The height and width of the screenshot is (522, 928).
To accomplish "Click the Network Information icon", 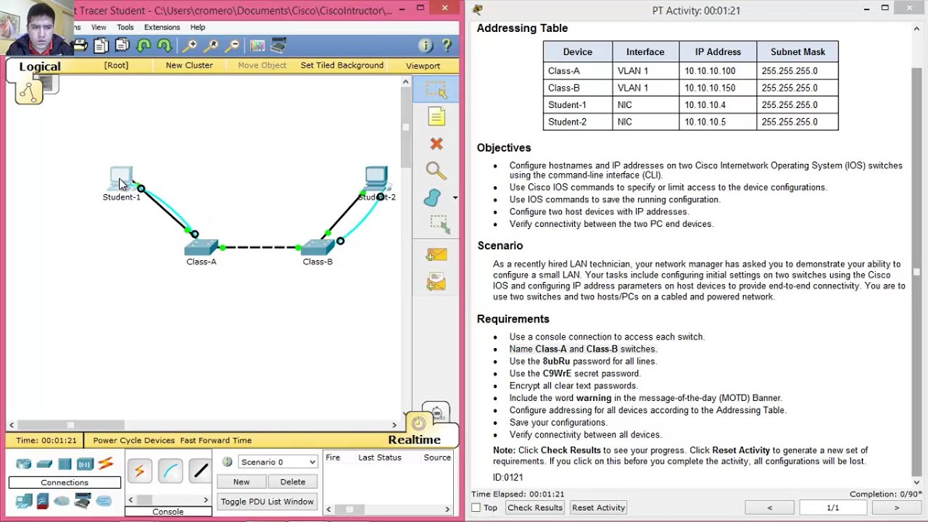I will (x=426, y=46).
